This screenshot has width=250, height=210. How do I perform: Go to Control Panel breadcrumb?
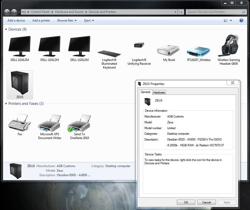tap(40, 12)
